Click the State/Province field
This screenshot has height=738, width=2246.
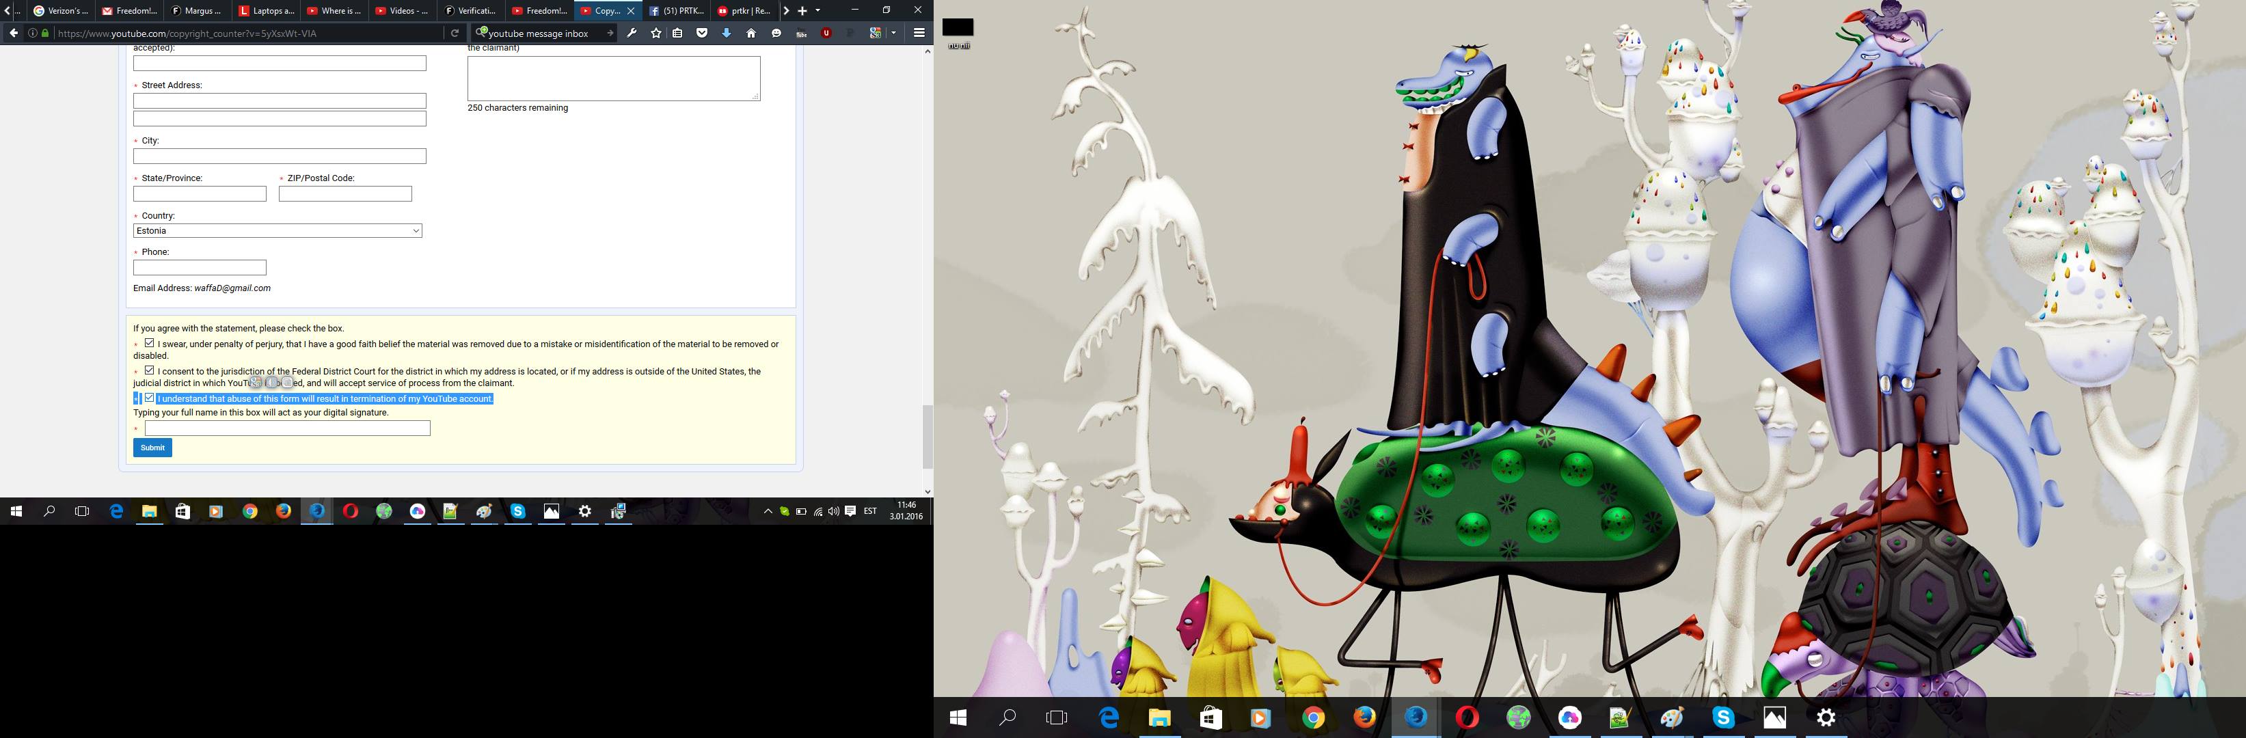coord(200,193)
